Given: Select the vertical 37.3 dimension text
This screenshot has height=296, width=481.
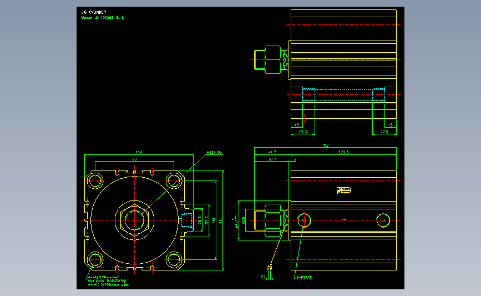Looking at the screenshot, I should [206, 220].
